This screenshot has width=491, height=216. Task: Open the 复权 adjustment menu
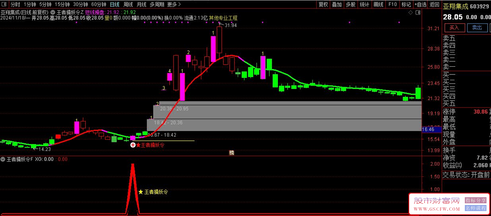click(323, 4)
